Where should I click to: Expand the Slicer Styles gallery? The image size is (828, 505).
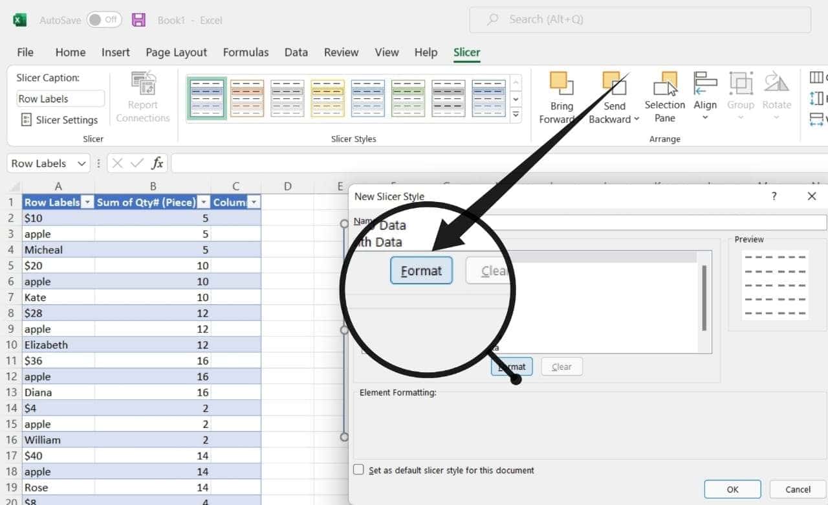tap(516, 115)
